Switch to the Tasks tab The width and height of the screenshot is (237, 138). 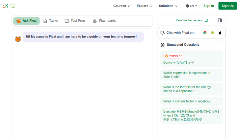coord(51,21)
